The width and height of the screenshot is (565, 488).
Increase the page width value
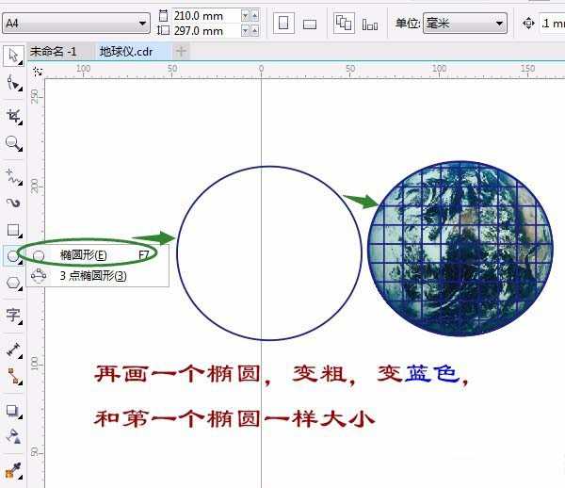coord(255,15)
